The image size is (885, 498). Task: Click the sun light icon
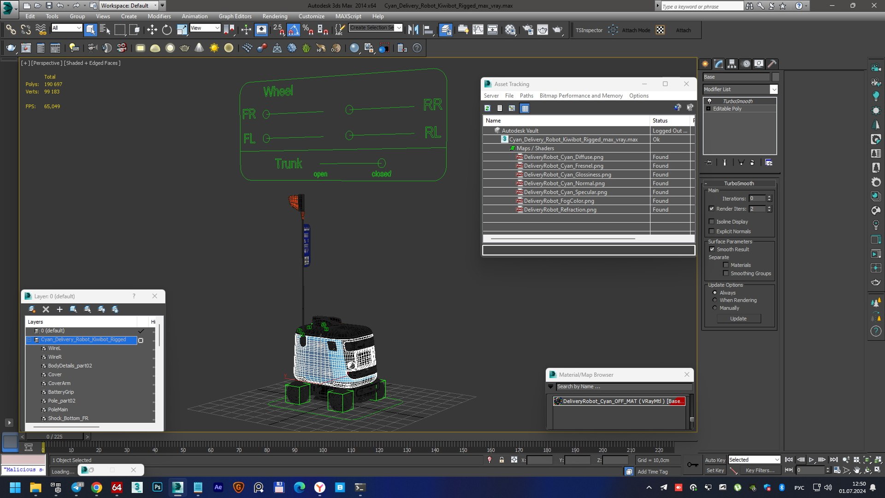coord(214,48)
